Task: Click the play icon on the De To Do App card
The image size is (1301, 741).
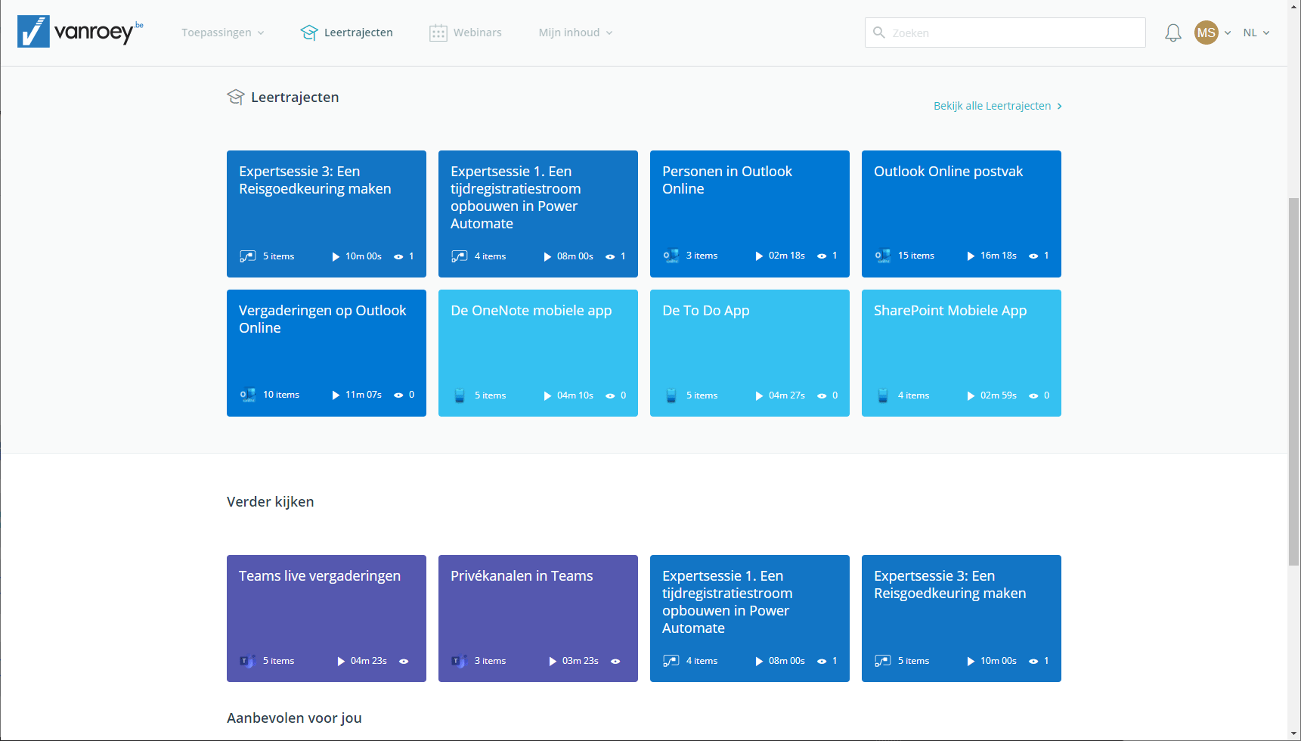Action: click(x=759, y=396)
